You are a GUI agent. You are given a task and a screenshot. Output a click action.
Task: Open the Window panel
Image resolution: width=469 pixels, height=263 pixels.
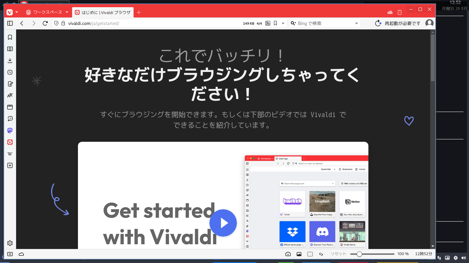tap(10, 107)
